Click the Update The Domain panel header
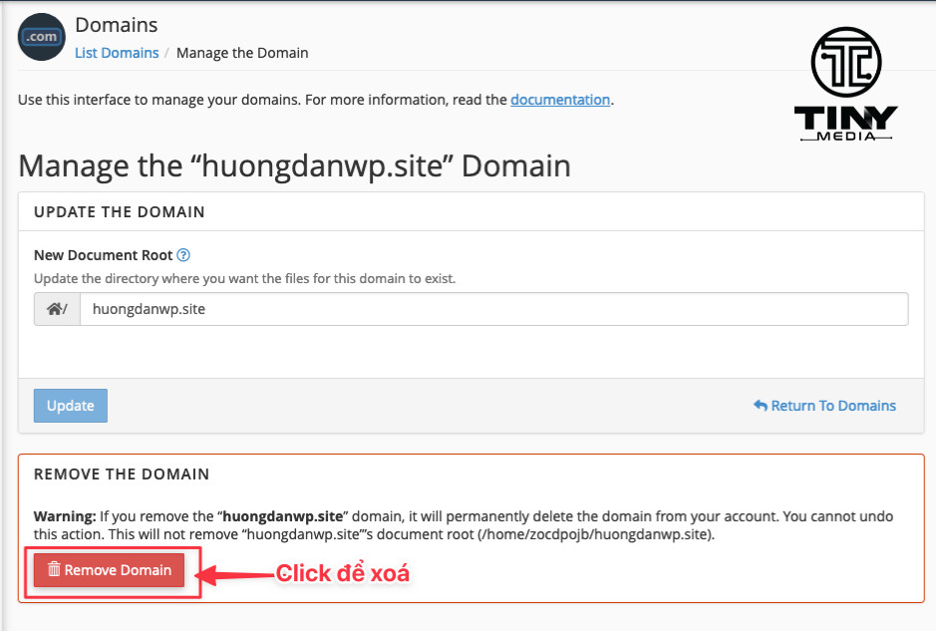The image size is (936, 631). click(x=120, y=212)
